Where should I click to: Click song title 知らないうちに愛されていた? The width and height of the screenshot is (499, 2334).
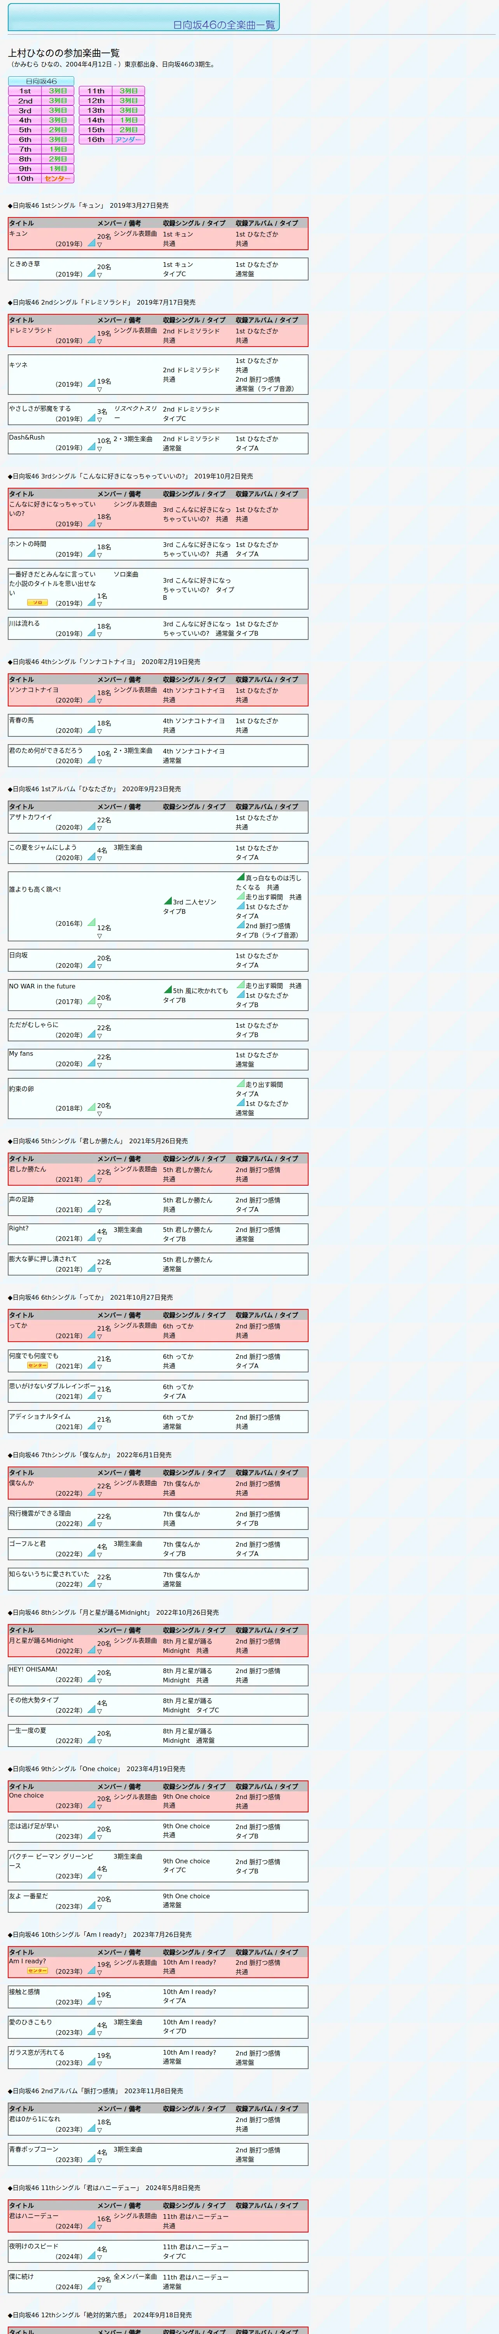coord(50,1574)
